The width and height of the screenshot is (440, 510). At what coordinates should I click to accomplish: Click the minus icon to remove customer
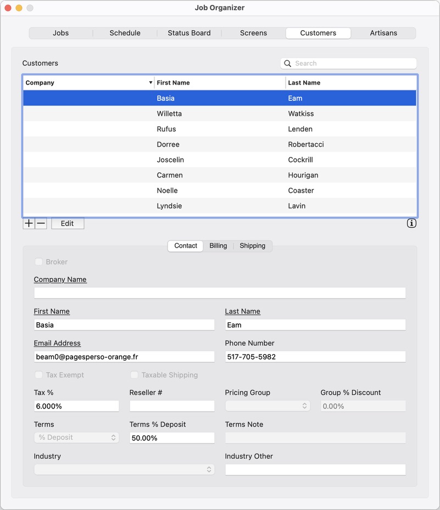41,223
